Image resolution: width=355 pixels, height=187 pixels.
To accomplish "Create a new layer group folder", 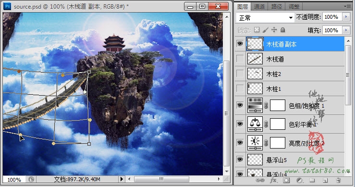I will (312, 180).
